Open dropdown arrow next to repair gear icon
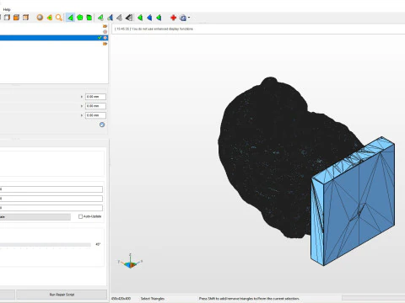The height and width of the screenshot is (303, 405). [x=189, y=18]
